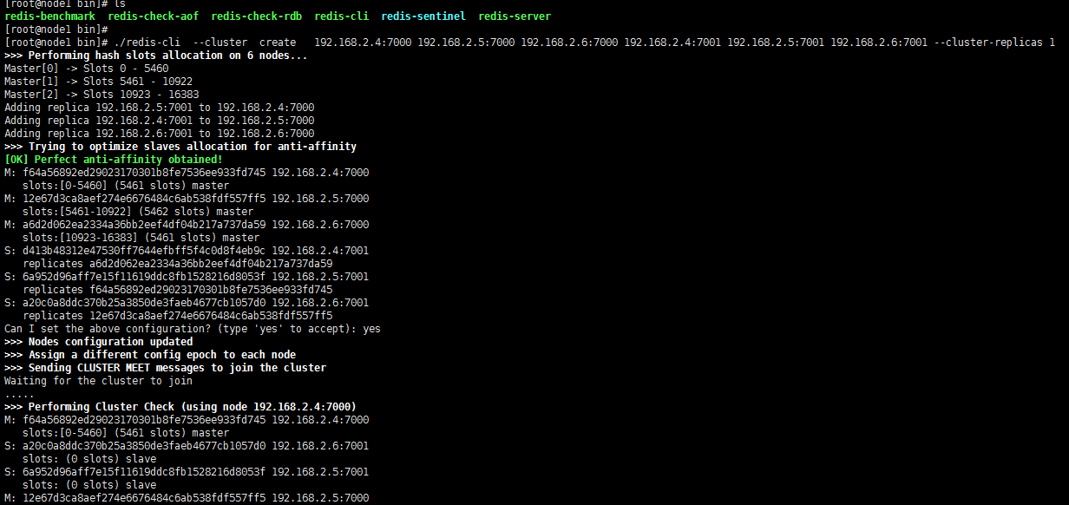Viewport: 1069px width, 505px height.
Task: Click 'Adding replica 192.168.2.6:7001 to 192.168.2.6:7000'
Action: coord(160,134)
